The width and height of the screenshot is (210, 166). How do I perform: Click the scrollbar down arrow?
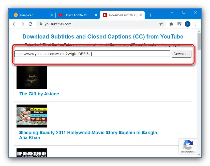[199, 155]
